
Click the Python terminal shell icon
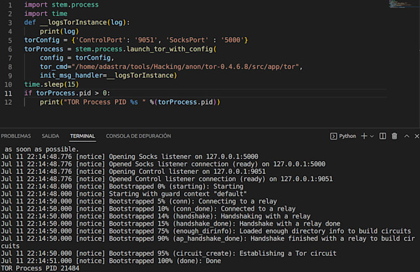click(x=333, y=136)
